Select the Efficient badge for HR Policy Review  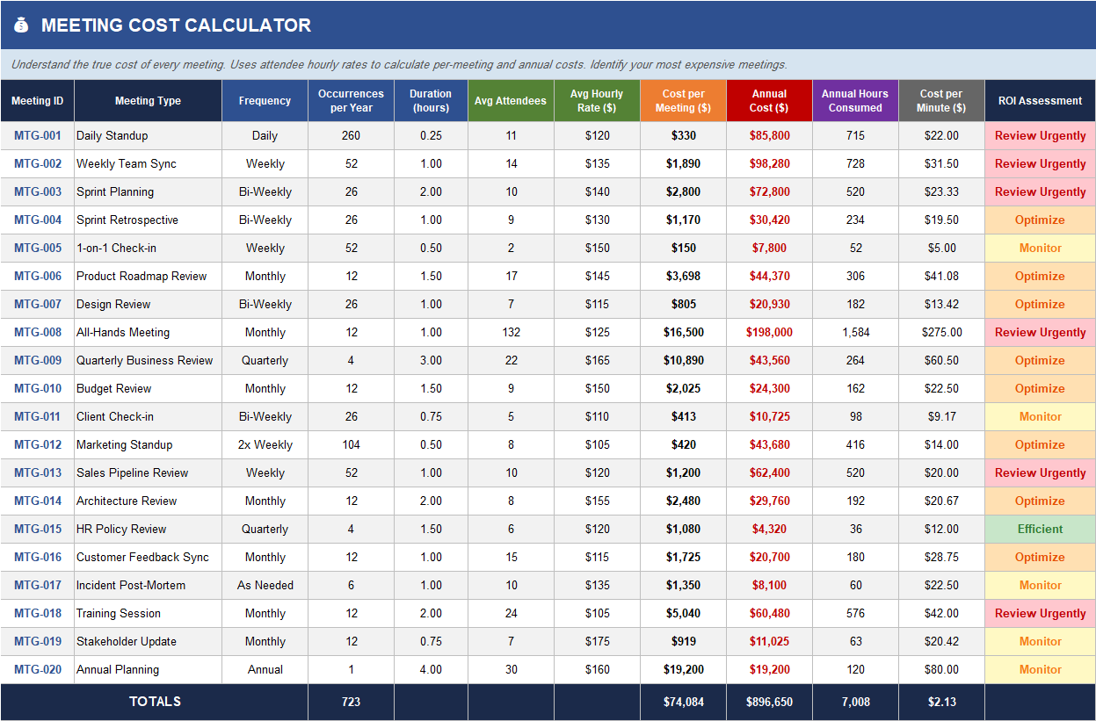(1040, 529)
